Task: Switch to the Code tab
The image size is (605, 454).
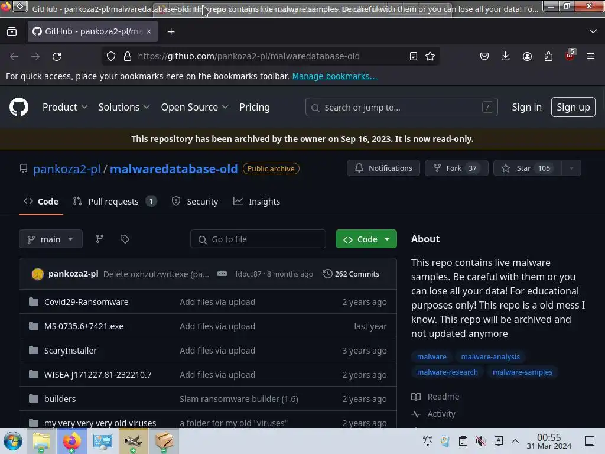Action: tap(41, 201)
